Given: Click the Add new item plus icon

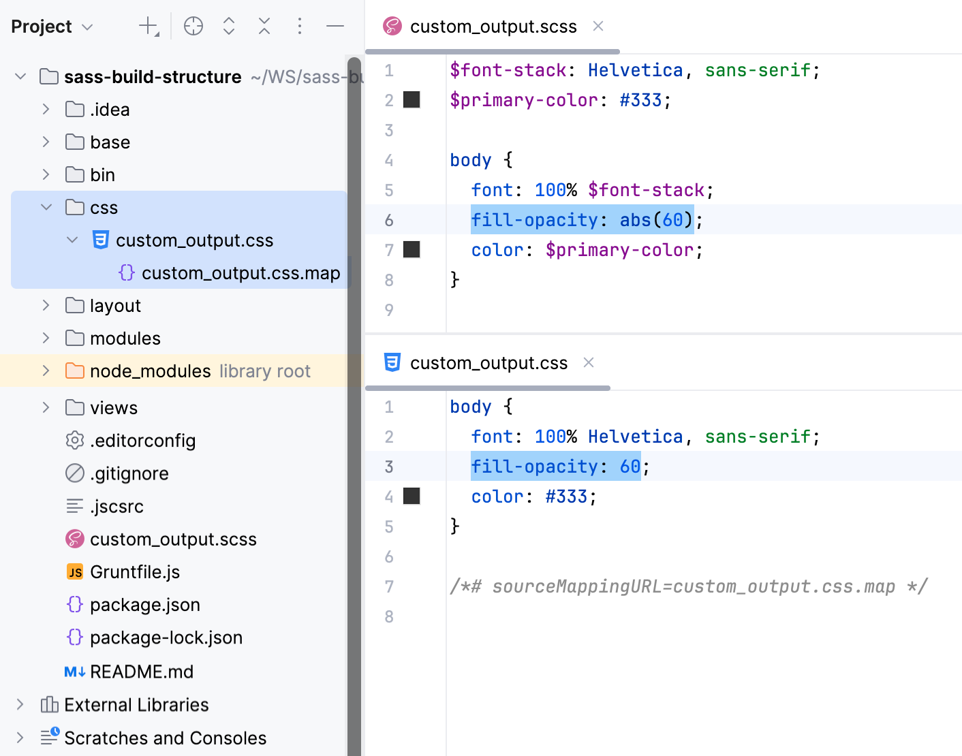Looking at the screenshot, I should click(x=148, y=26).
